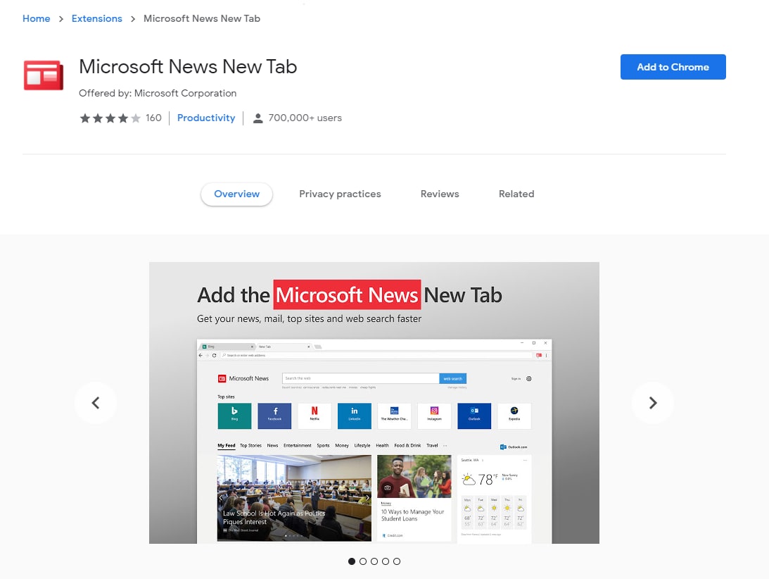Click the Sports tab in the screenshot
This screenshot has width=769, height=579.
323,446
